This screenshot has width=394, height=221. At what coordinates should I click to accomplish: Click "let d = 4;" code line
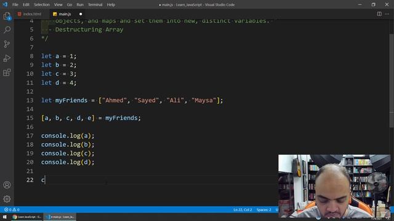59,83
